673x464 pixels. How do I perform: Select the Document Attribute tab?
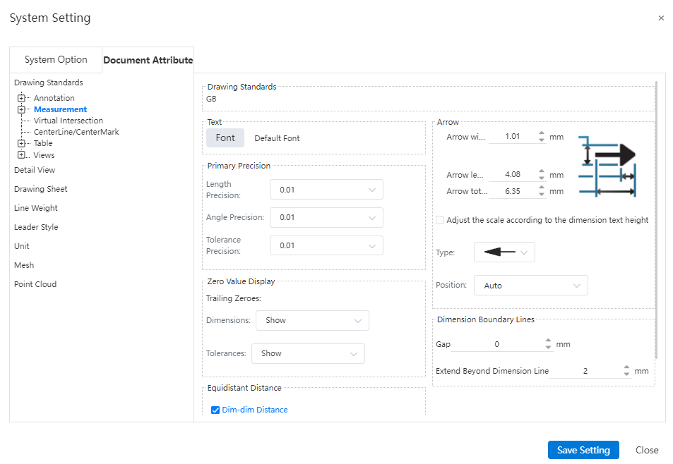coord(148,60)
